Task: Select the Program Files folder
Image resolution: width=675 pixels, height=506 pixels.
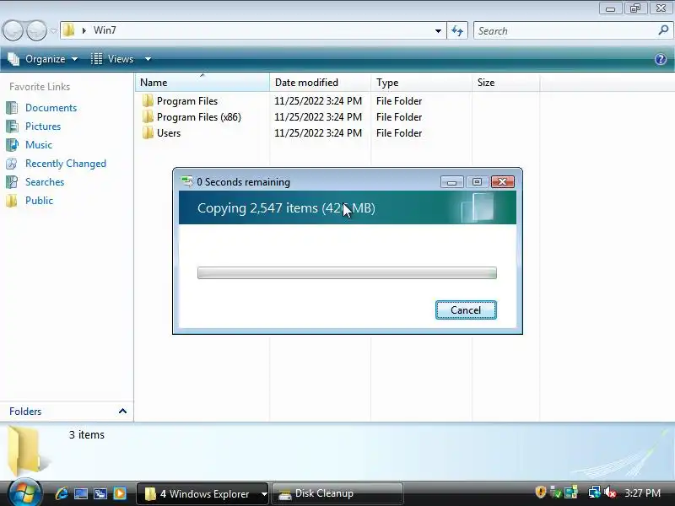Action: pyautogui.click(x=187, y=100)
